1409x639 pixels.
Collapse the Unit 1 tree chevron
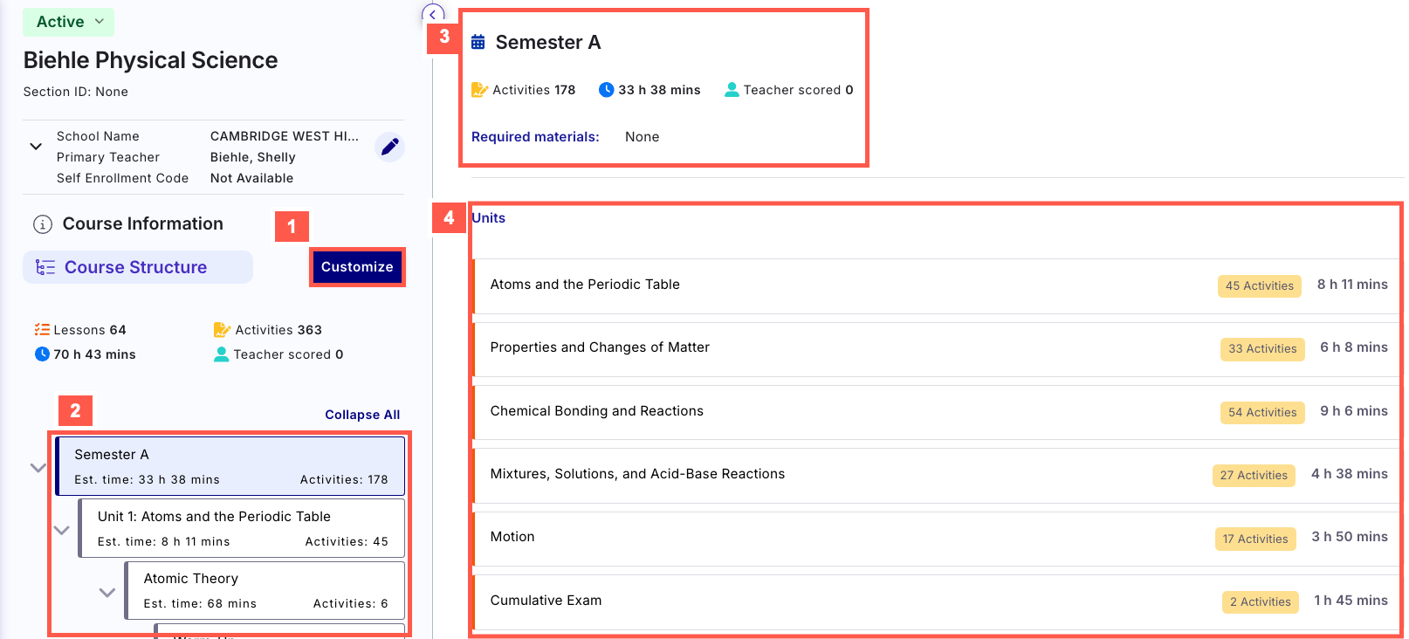(x=62, y=530)
